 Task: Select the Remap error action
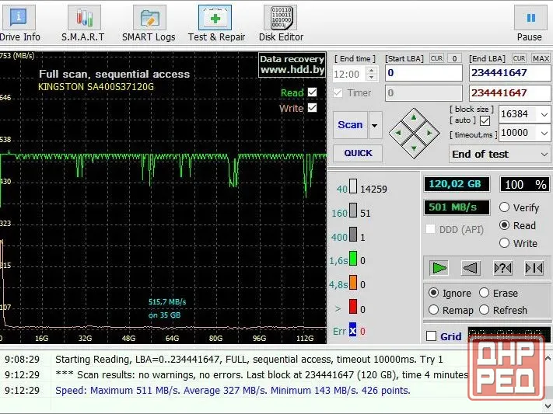(x=433, y=310)
